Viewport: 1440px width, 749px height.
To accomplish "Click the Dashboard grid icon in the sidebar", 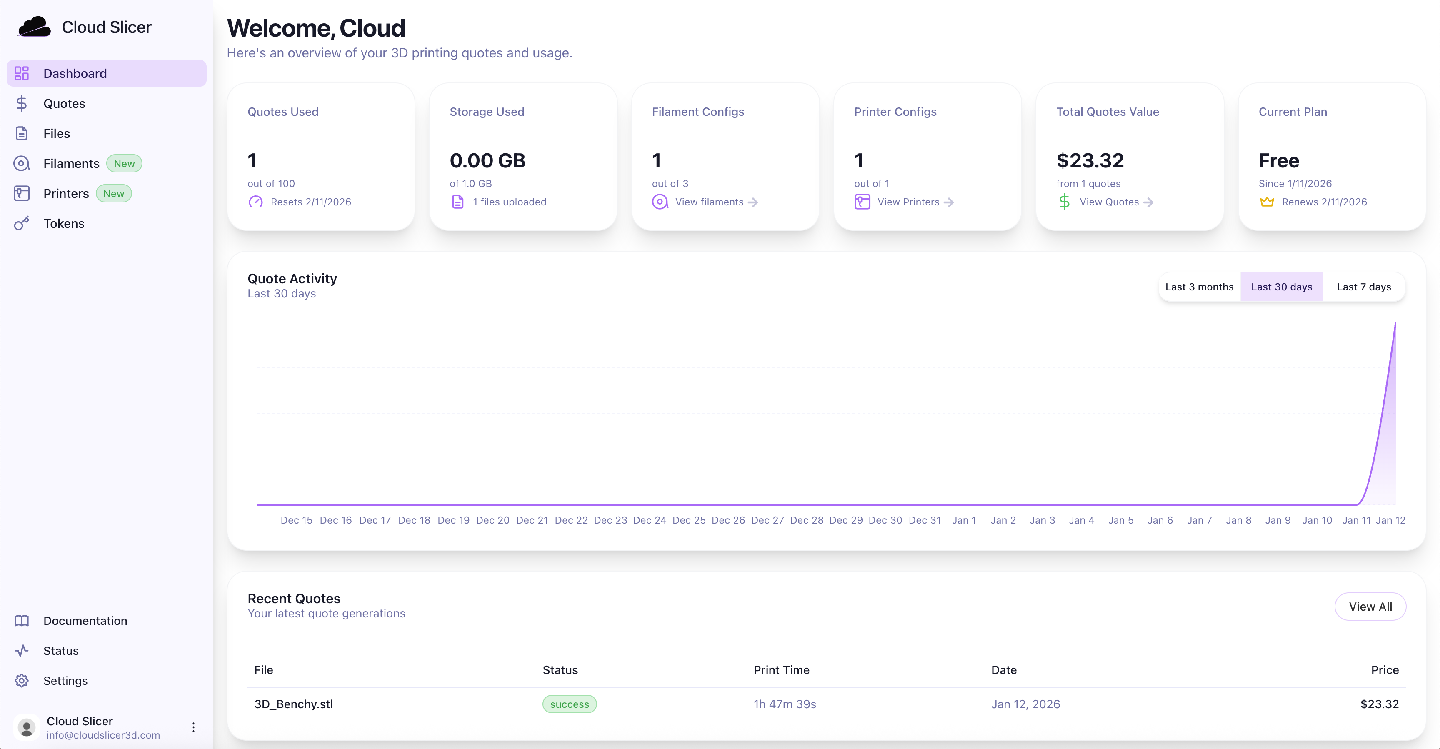I will tap(22, 73).
